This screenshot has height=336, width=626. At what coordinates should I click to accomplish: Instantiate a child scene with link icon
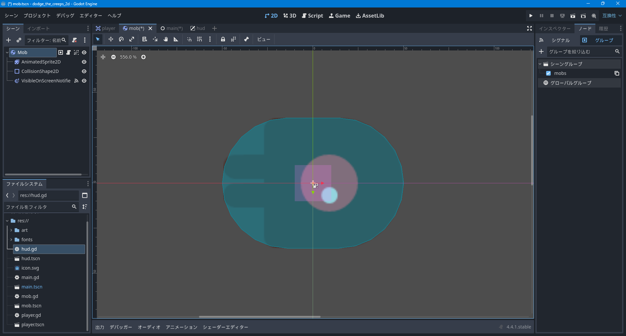pos(19,40)
